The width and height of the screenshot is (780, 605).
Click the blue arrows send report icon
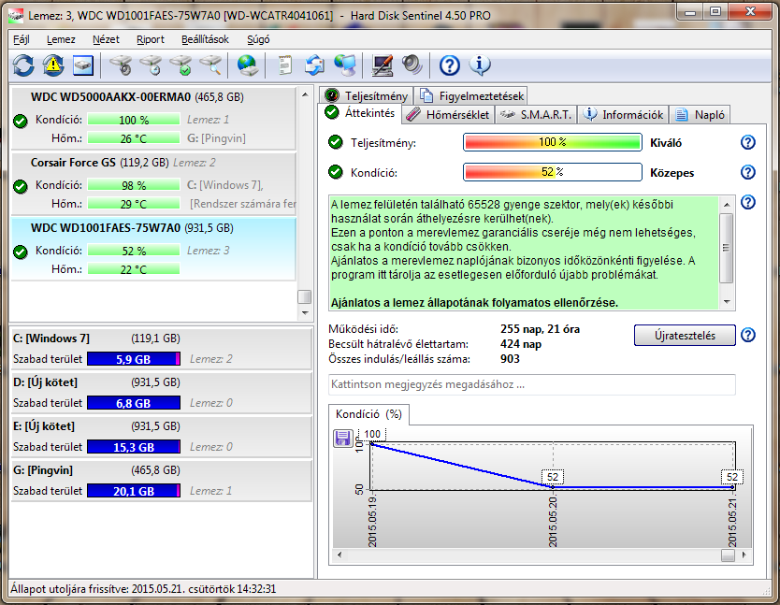pyautogui.click(x=314, y=65)
